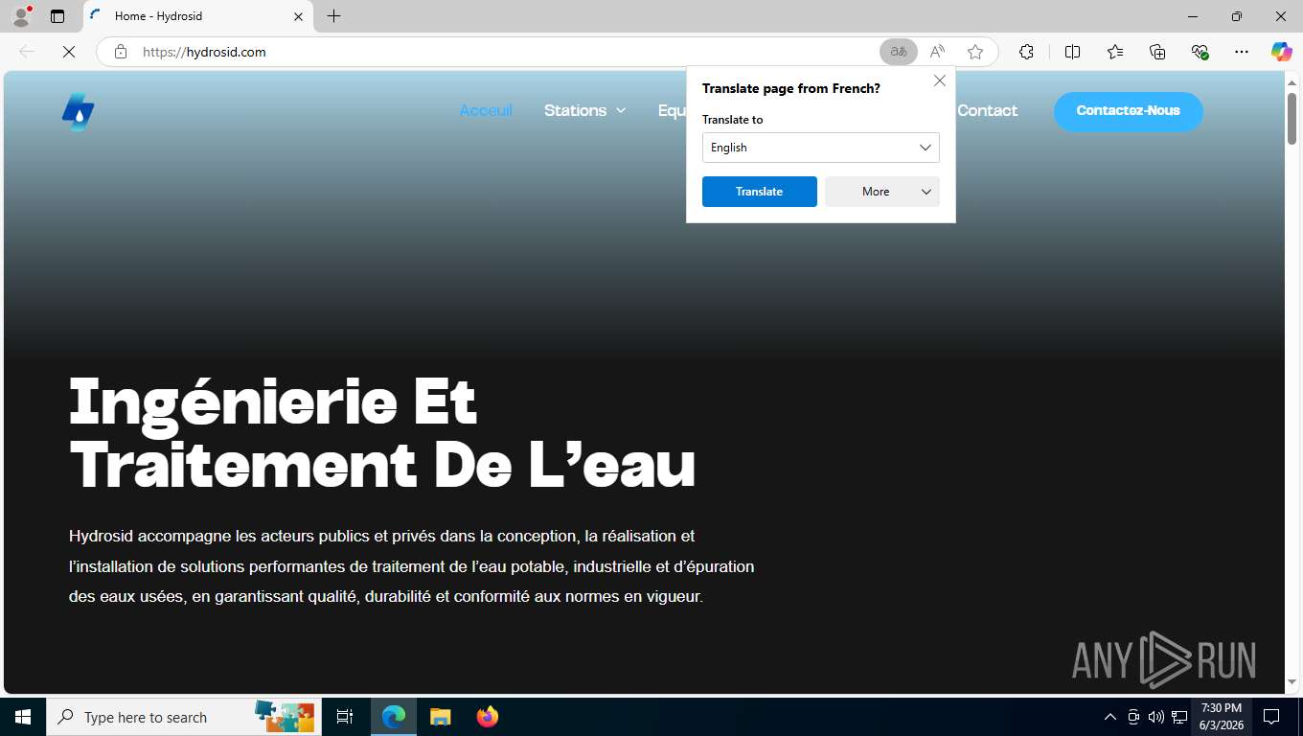Open Browser essentials heart icon
The width and height of the screenshot is (1303, 736).
(x=1200, y=52)
